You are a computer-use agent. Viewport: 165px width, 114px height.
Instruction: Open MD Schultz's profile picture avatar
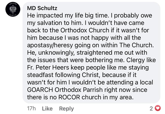tap(13, 9)
